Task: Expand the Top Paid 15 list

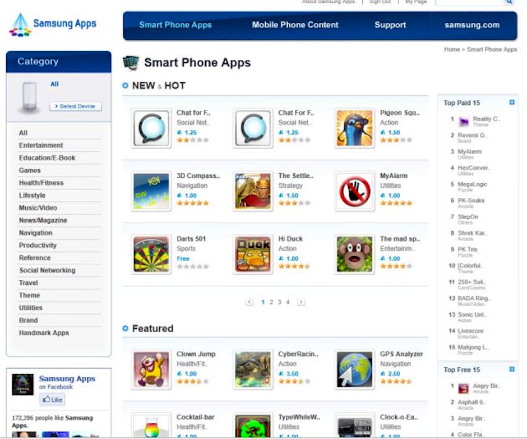Action: (511, 103)
